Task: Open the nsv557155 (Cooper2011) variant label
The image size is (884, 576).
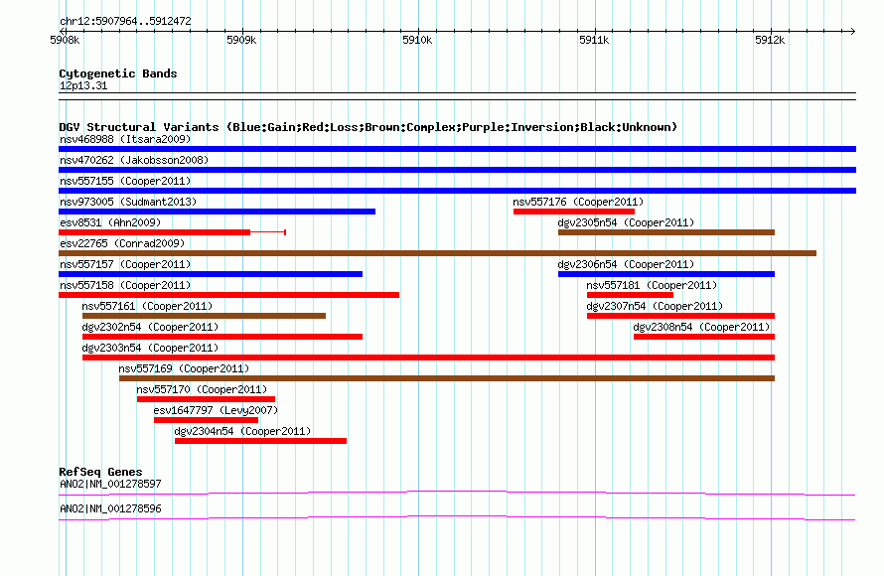Action: coord(125,181)
